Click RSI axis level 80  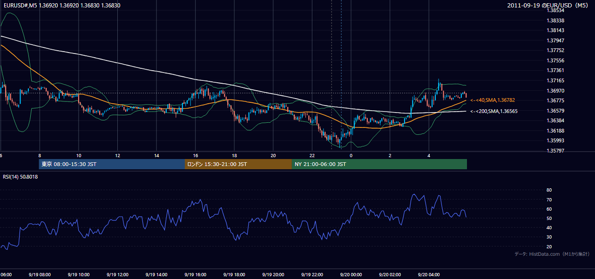tap(549, 190)
